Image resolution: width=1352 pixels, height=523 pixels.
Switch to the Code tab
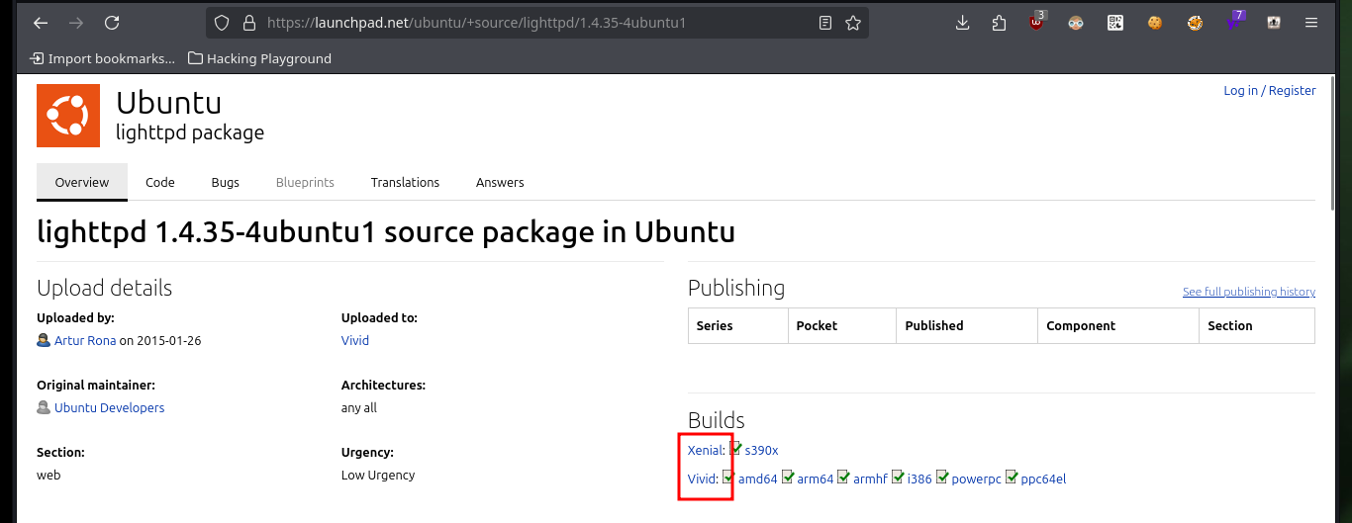coord(160,182)
